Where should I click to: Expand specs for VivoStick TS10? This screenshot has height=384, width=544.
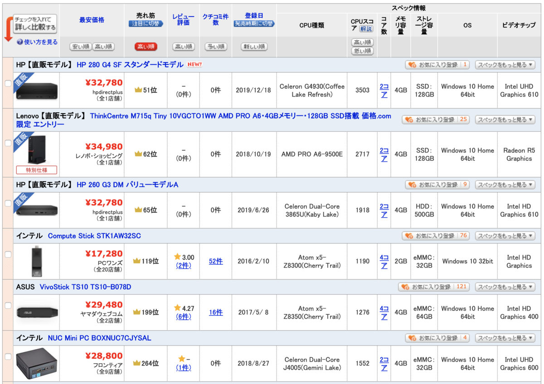tap(505, 287)
